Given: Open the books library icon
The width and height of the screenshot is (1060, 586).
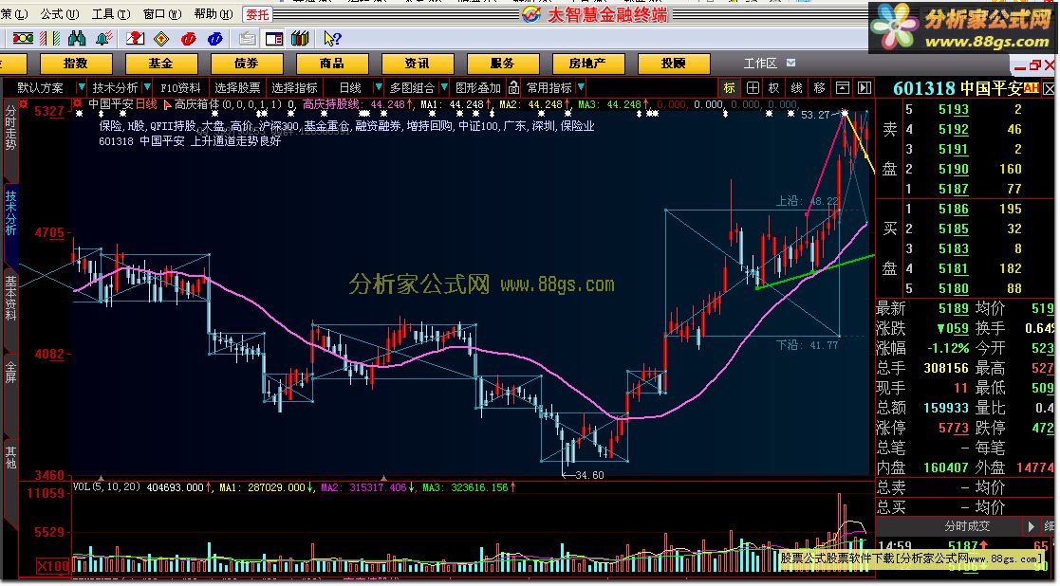Looking at the screenshot, I should 300,39.
